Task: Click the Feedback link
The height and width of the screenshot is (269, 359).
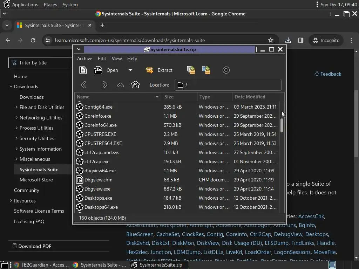Action: 328,74
